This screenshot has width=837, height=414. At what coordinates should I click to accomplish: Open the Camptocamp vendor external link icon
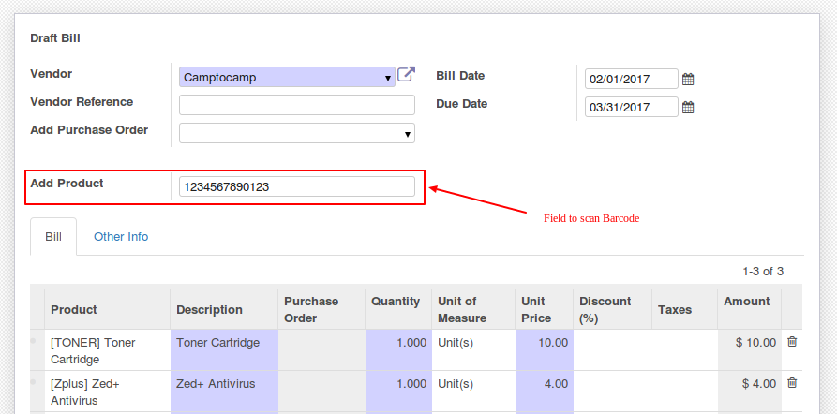click(406, 74)
